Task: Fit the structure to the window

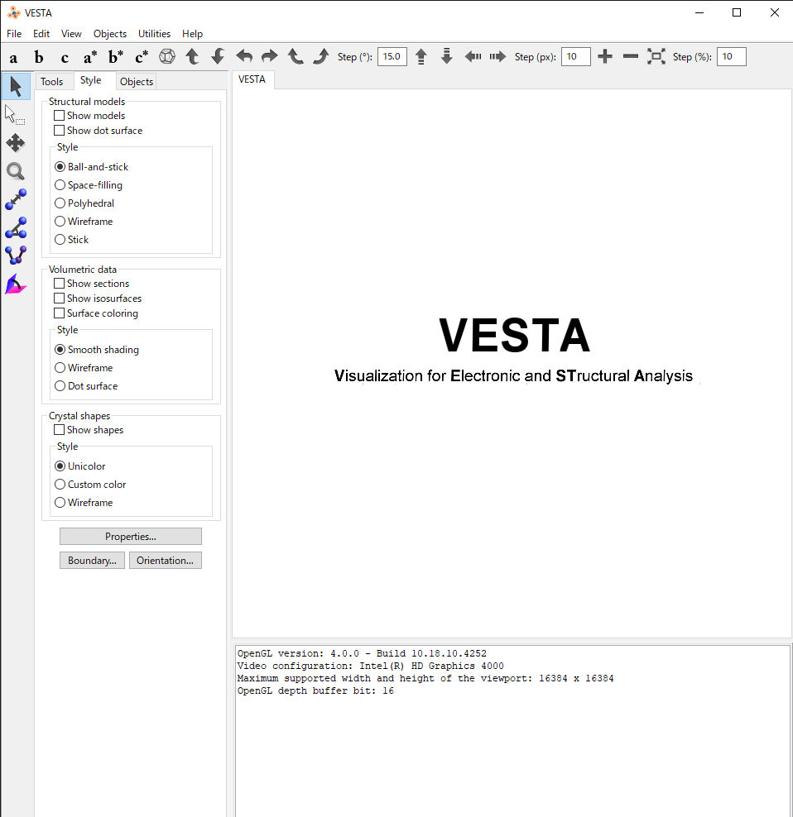Action: tap(656, 56)
